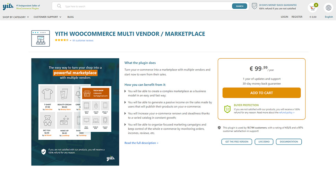Open the refund policy link
This screenshot has height=170, width=336.
pyautogui.click(x=286, y=113)
